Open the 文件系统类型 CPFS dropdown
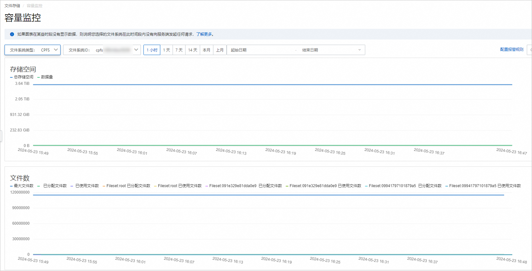 point(32,50)
